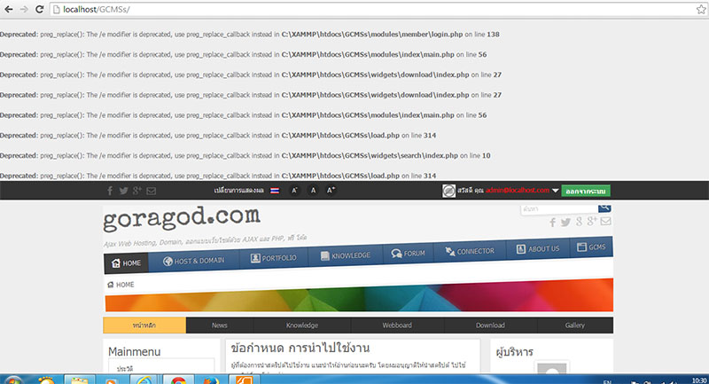Click the browser back arrow
Screen dimensions: 709x384
tap(8, 9)
